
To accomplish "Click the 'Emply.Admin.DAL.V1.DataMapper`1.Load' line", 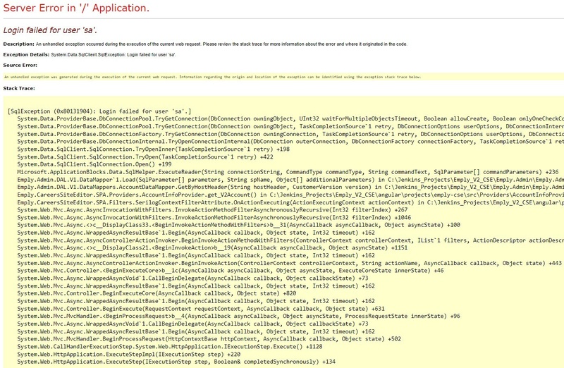I will coord(290,180).
